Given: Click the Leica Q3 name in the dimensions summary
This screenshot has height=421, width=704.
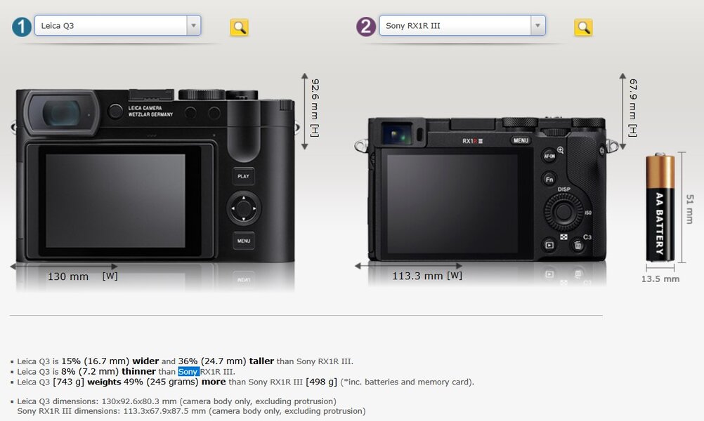Looking at the screenshot, I should point(35,401).
